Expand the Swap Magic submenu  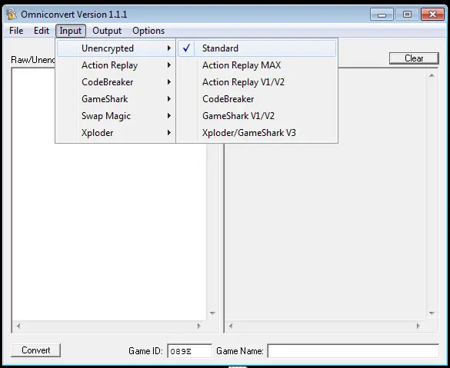[116, 116]
